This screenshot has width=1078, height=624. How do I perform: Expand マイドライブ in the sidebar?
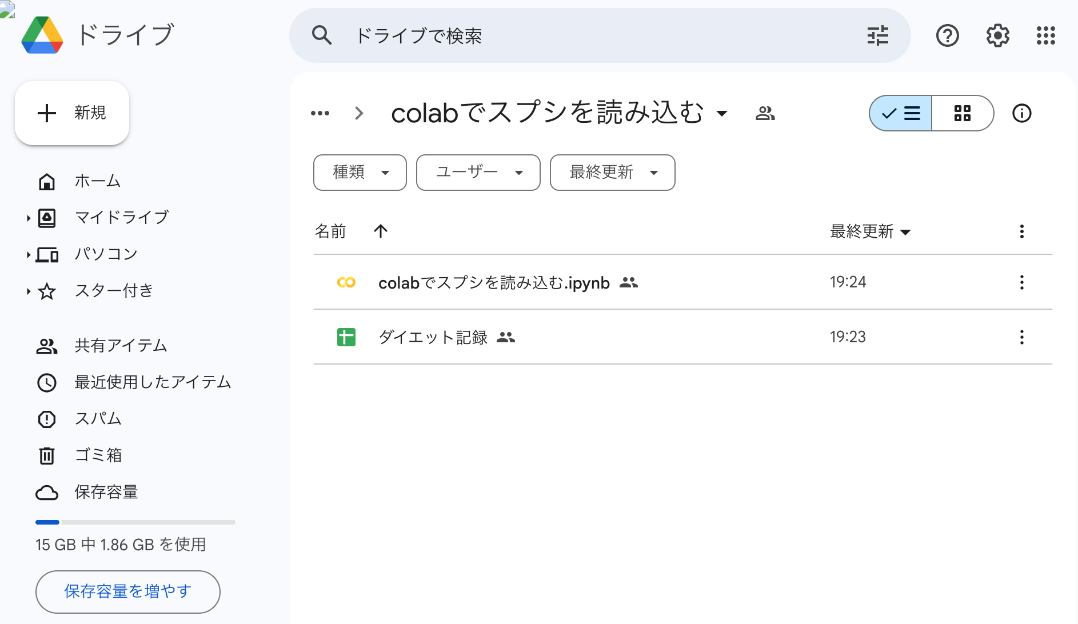28,218
